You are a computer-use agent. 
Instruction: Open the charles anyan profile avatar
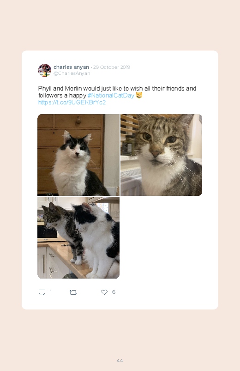coord(45,70)
